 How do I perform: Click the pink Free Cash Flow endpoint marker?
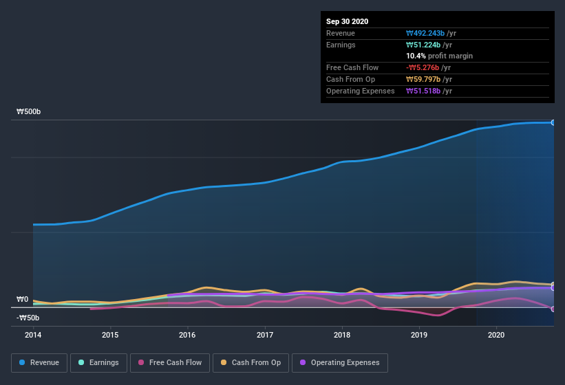coord(553,309)
